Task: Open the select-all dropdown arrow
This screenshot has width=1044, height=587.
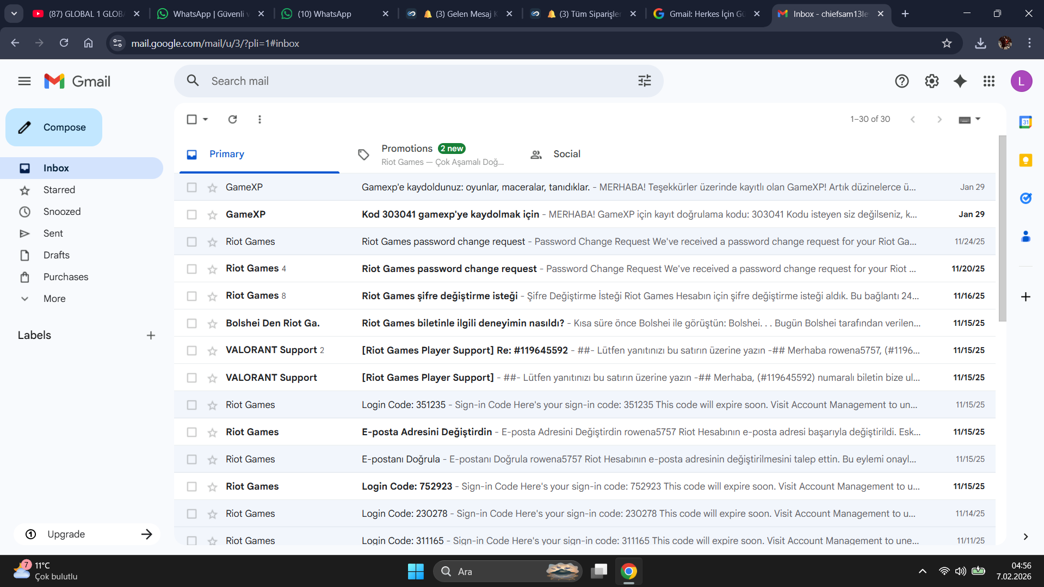Action: click(205, 119)
